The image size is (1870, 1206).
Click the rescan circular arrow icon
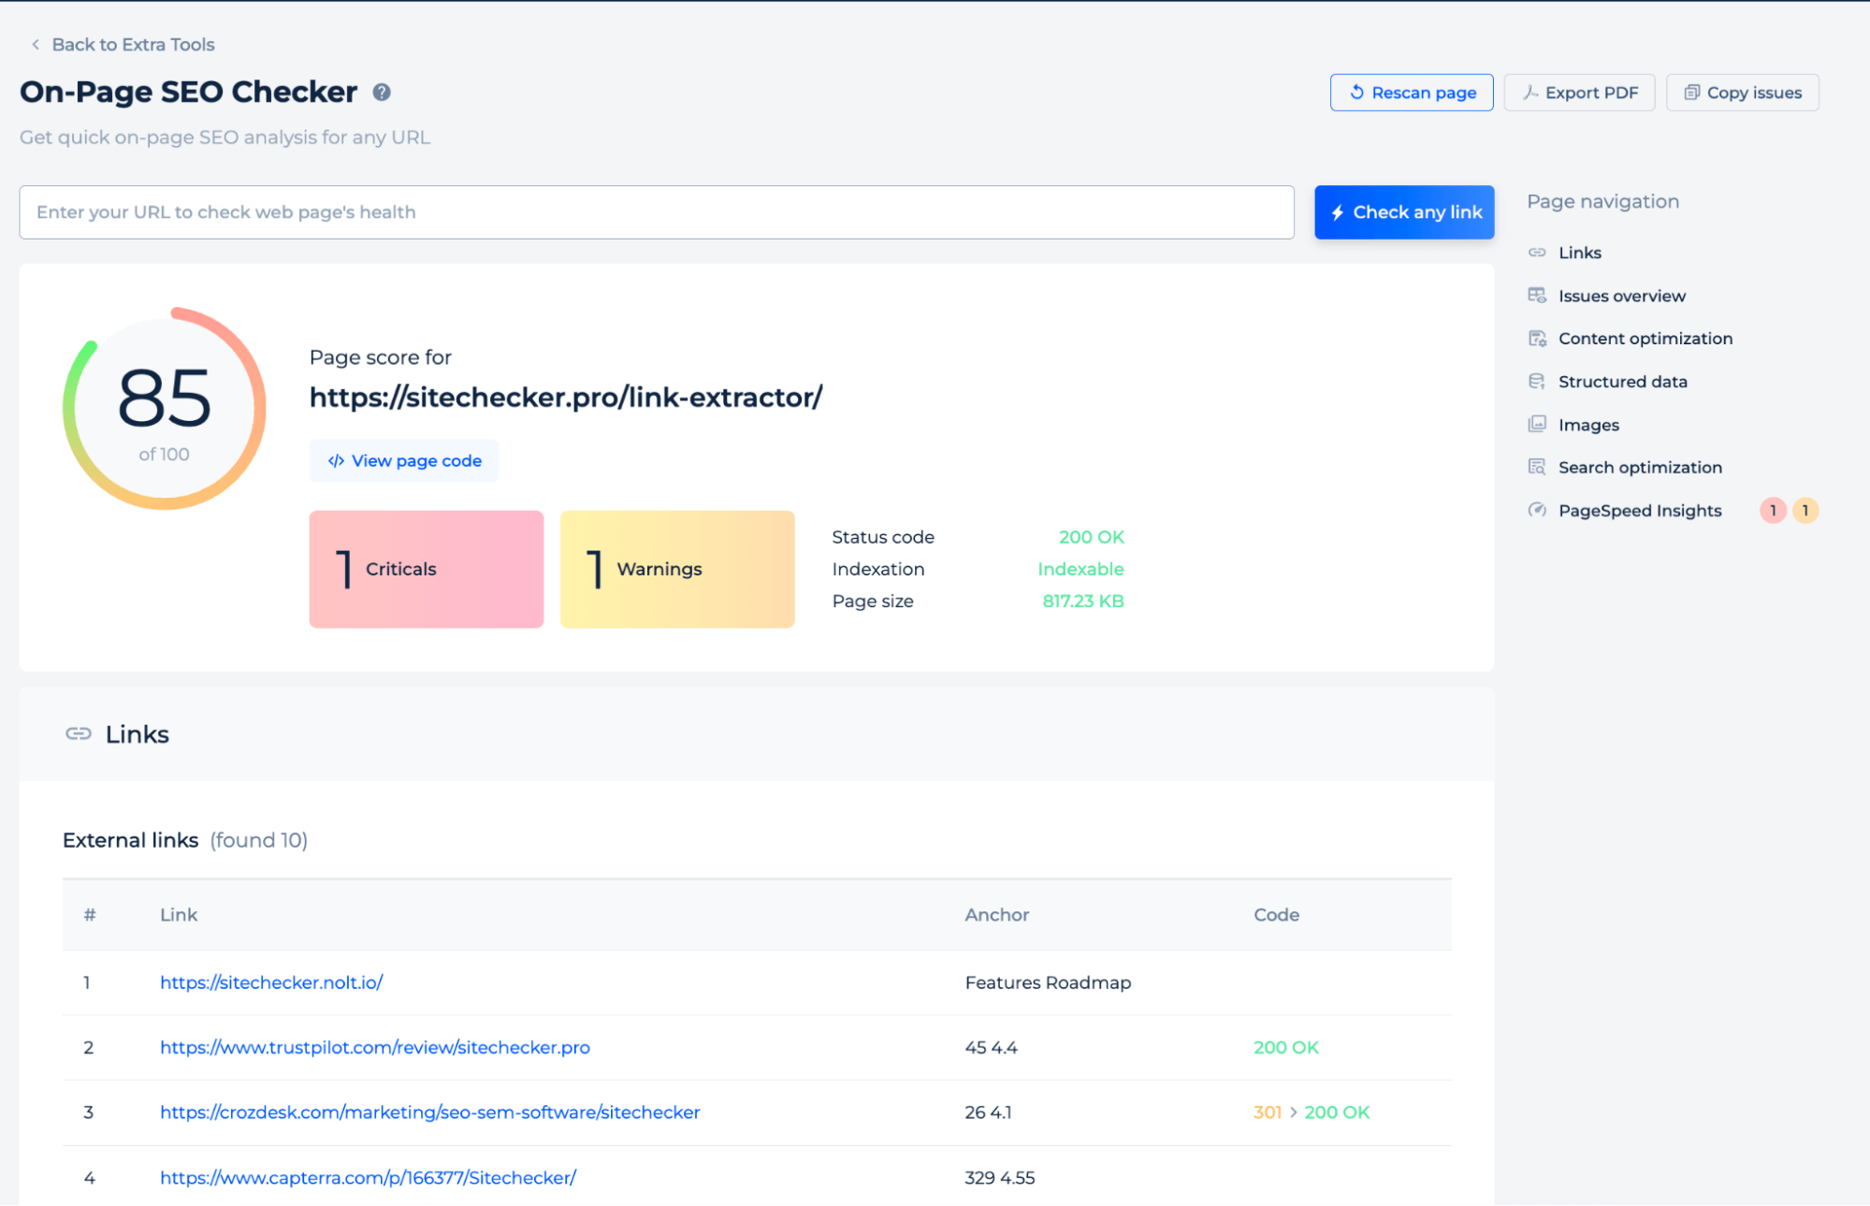coord(1356,92)
